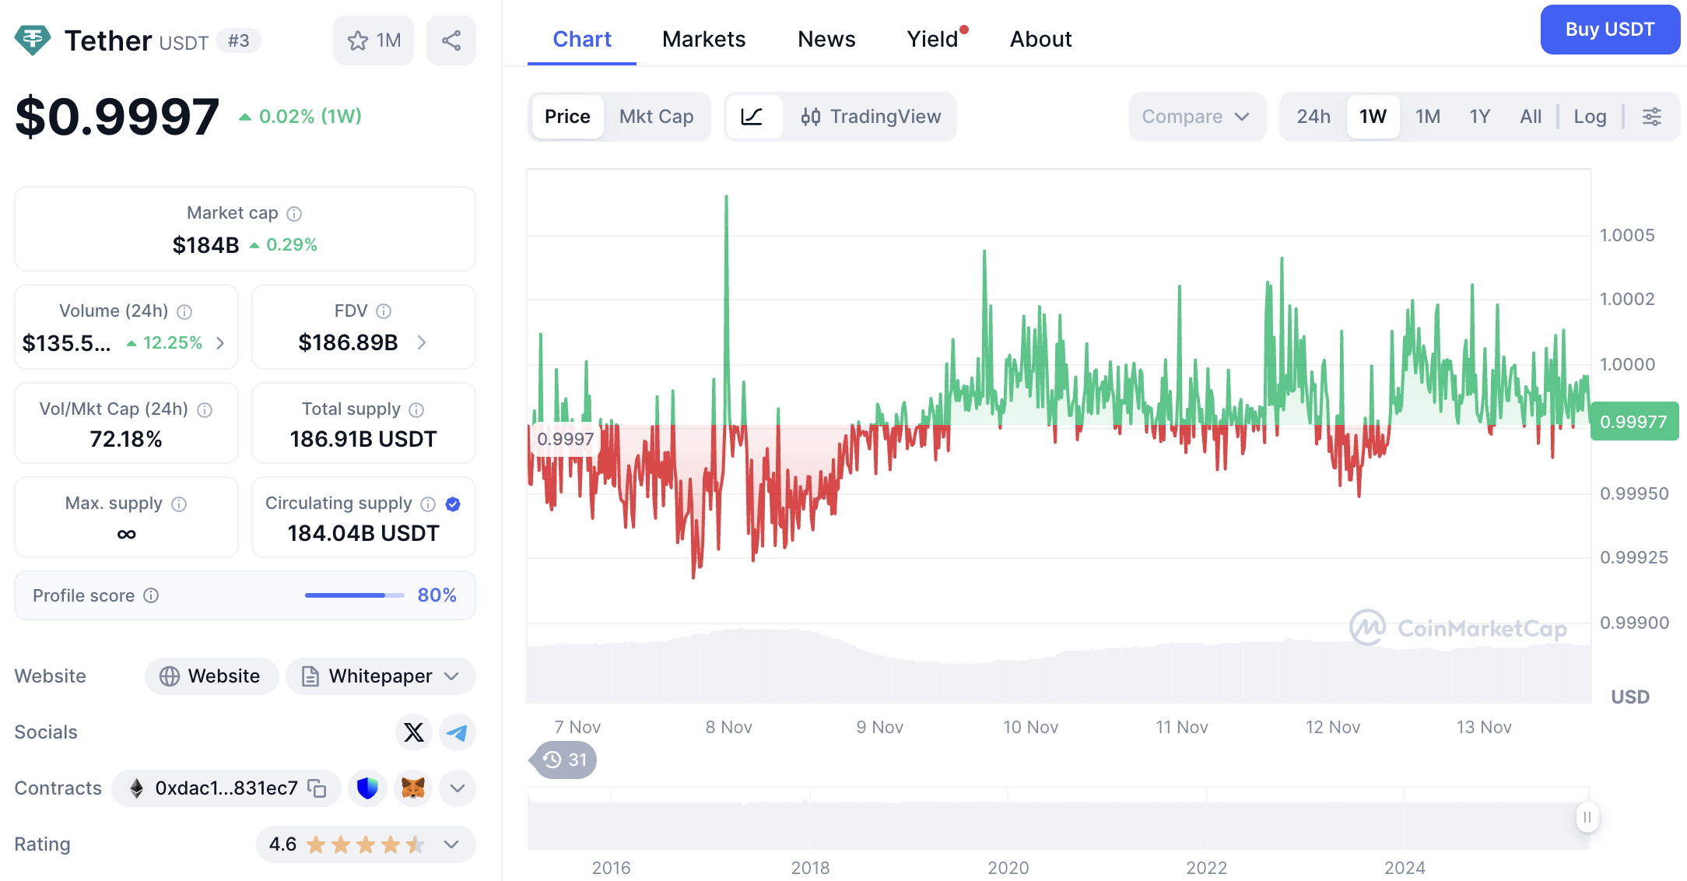Open Tether's X (Twitter) profile
This screenshot has height=881, width=1687.
pyautogui.click(x=413, y=732)
